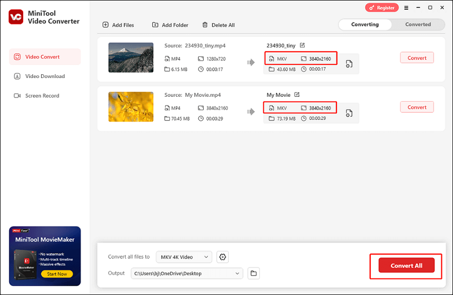Viewport: 453px width, 295px height.
Task: Open the Screen Record section
Action: [x=45, y=96]
